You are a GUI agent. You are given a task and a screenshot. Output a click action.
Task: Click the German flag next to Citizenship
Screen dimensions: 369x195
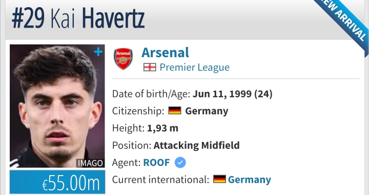(x=175, y=111)
